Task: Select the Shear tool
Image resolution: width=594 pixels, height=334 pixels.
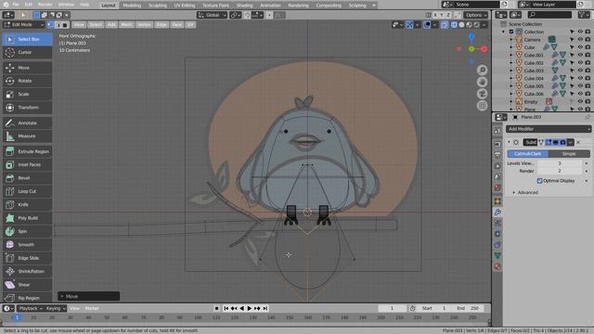Action: pyautogui.click(x=27, y=285)
